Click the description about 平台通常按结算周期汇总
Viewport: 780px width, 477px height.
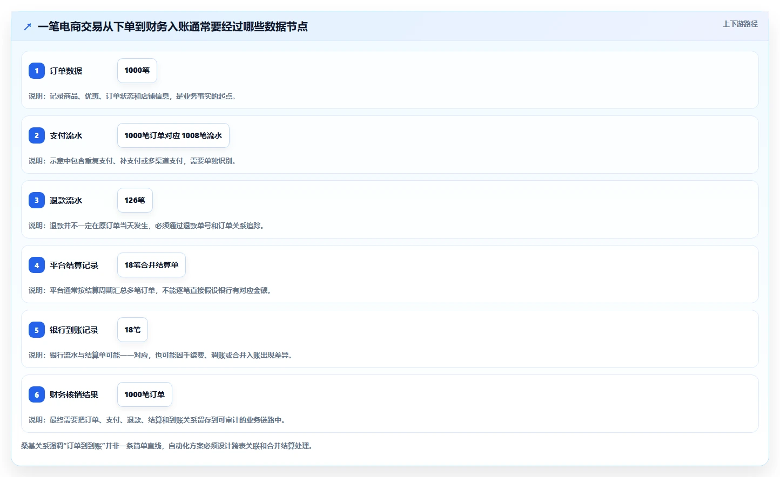[x=150, y=290]
